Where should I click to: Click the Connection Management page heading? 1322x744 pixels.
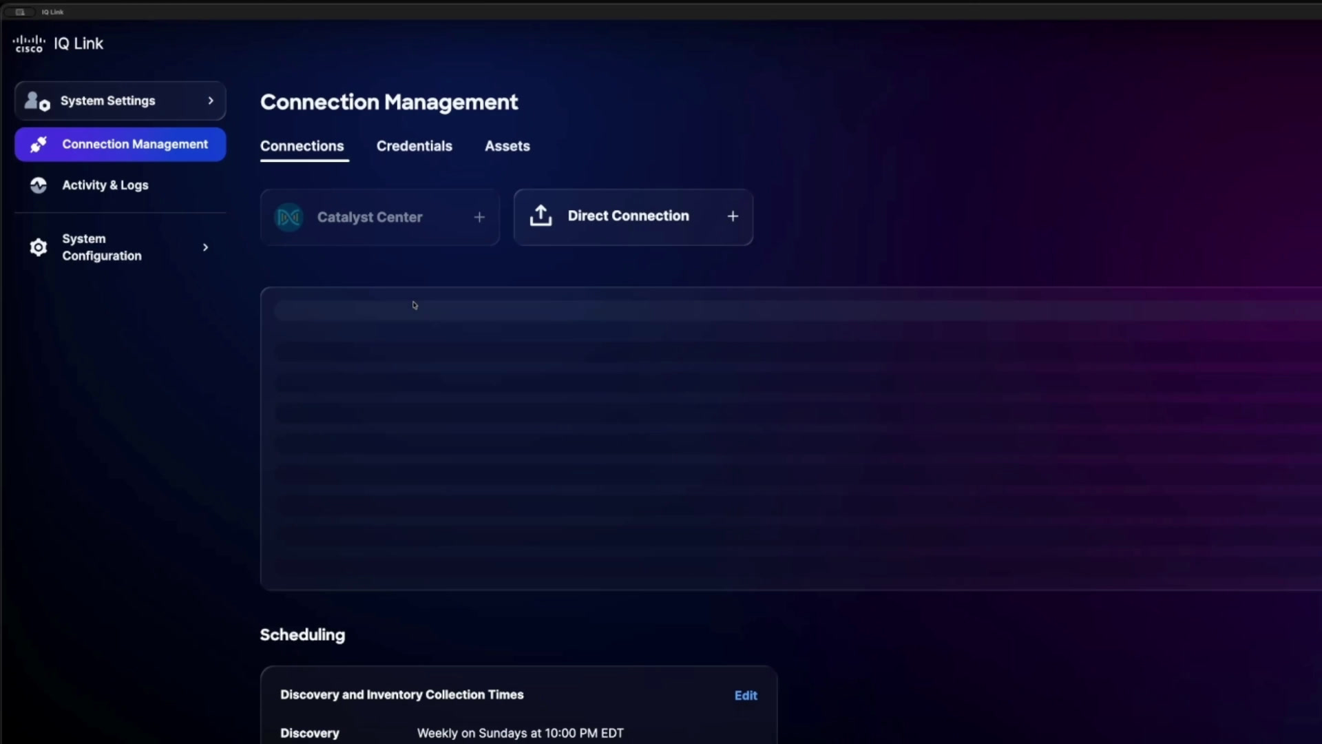click(x=389, y=103)
